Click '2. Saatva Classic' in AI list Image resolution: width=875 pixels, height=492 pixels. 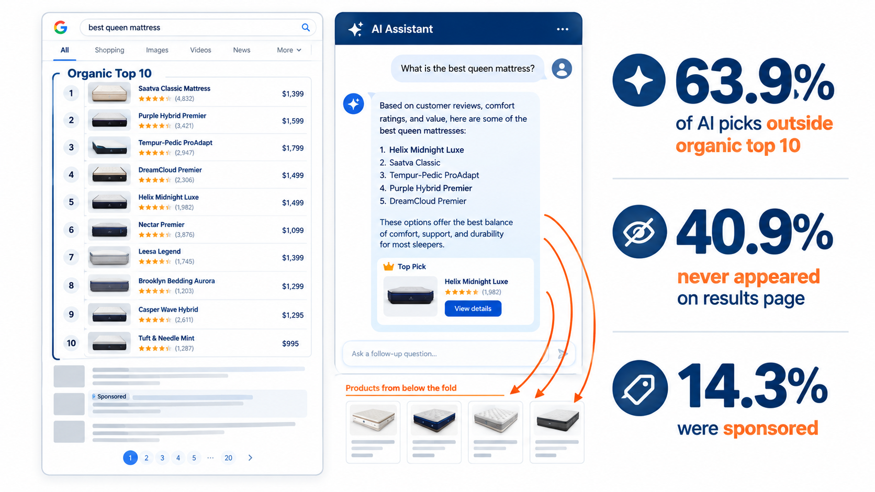(x=410, y=163)
